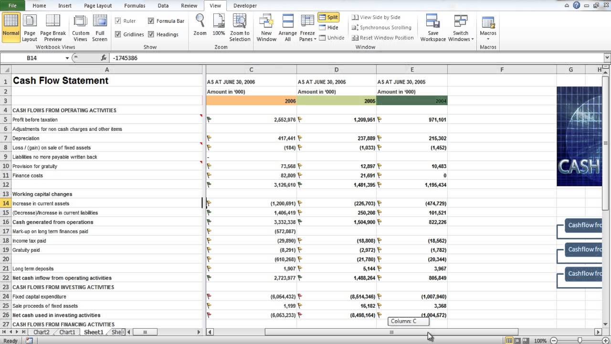Switch to the Developer ribbon tab

click(245, 6)
